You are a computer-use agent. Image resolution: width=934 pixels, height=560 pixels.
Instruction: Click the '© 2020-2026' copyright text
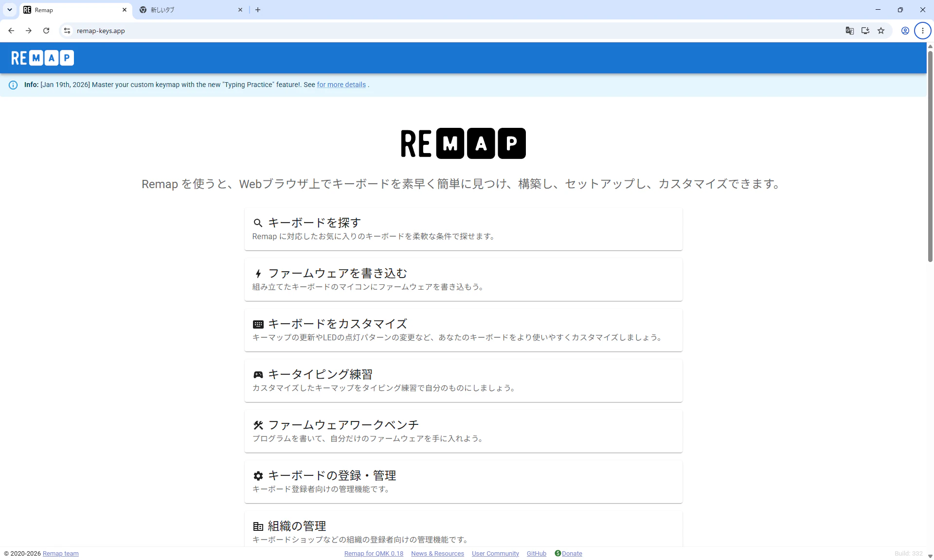coord(22,554)
